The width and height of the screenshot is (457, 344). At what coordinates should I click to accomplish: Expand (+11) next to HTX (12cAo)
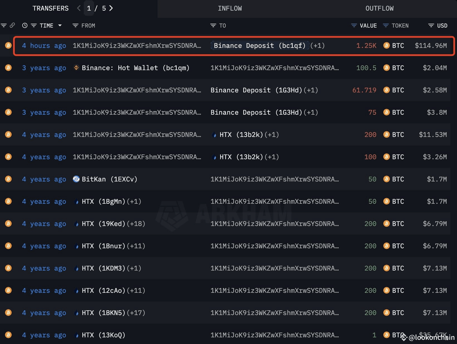point(136,291)
